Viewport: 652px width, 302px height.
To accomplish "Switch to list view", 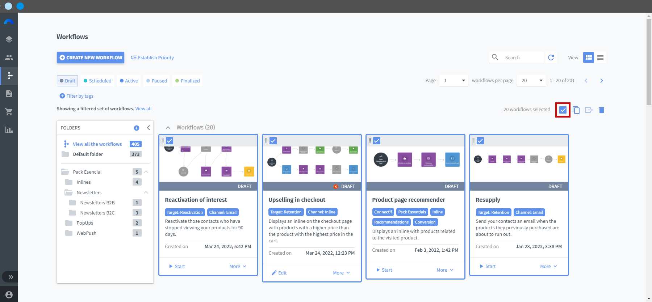I will click(600, 57).
